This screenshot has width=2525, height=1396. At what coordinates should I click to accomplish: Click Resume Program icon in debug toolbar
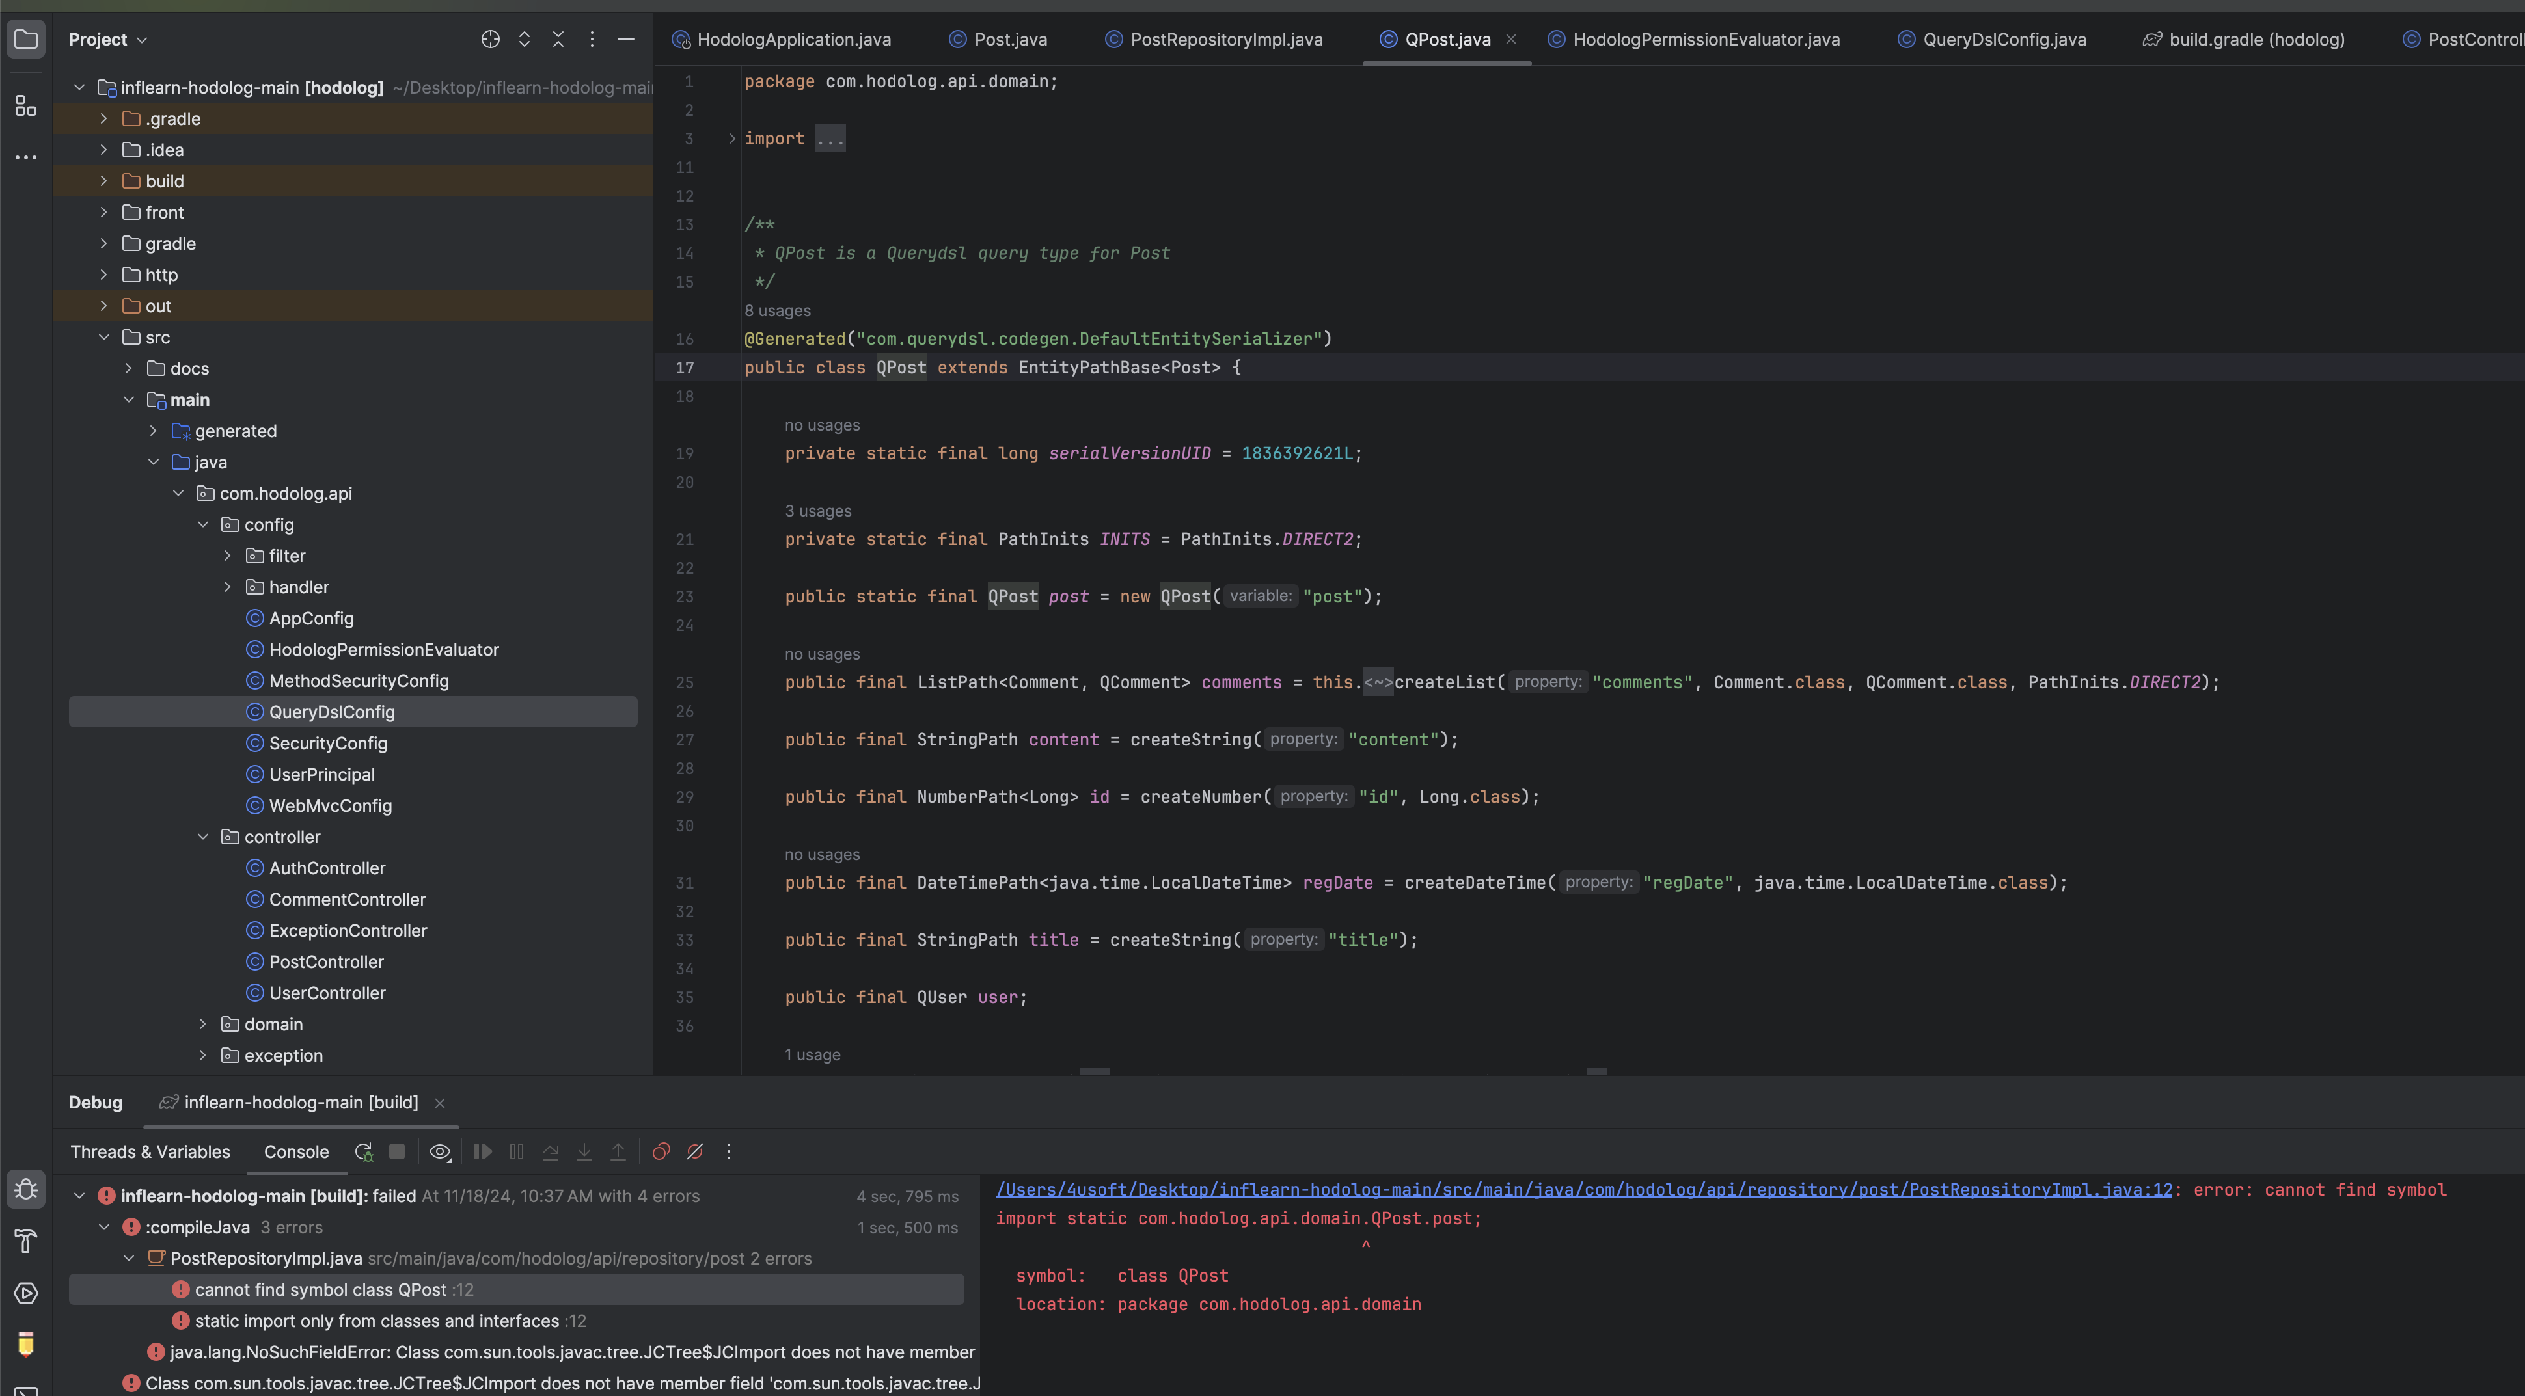pos(482,1152)
